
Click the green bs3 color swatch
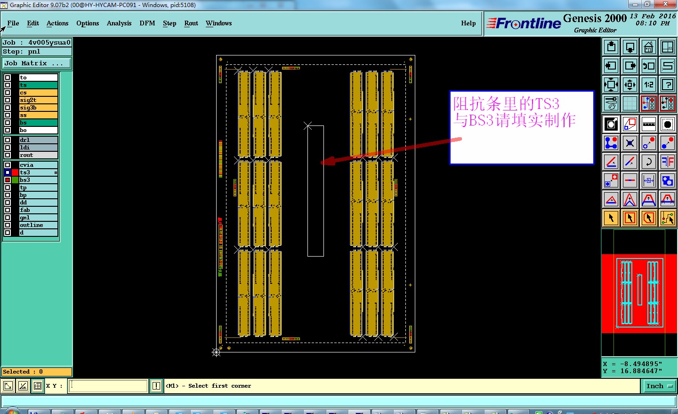15,180
